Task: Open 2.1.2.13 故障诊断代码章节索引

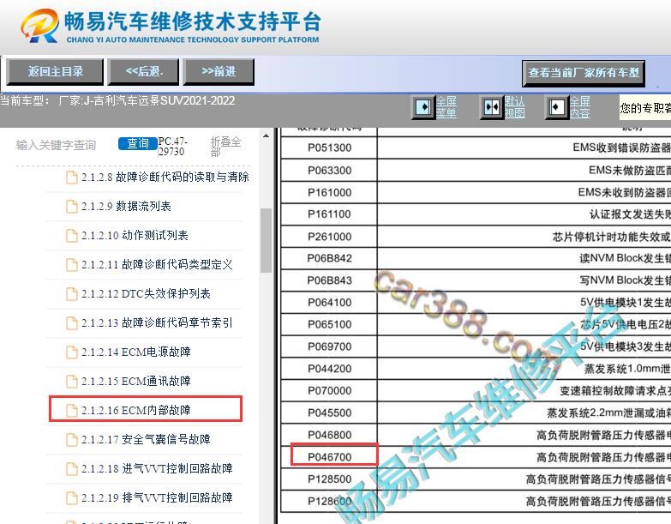Action: [x=157, y=322]
